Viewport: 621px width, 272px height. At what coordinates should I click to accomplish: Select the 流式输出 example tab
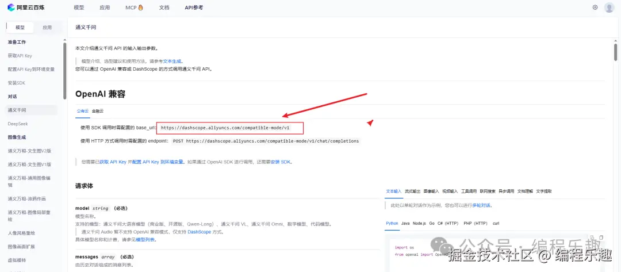pyautogui.click(x=412, y=191)
